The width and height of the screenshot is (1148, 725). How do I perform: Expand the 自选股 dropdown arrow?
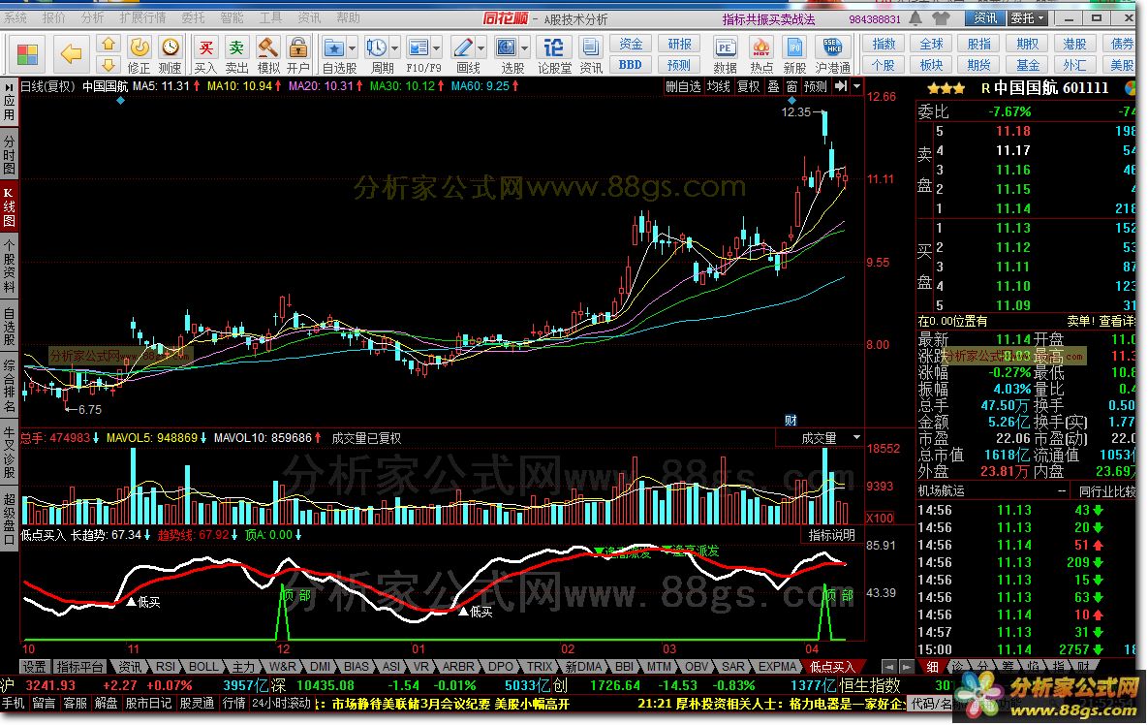point(353,49)
